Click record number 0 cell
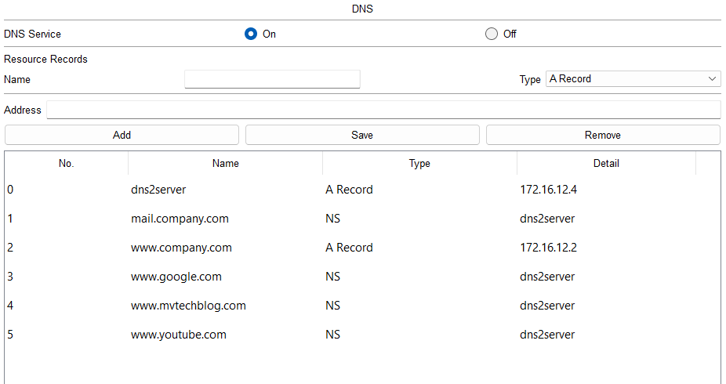The image size is (726, 384). tap(10, 190)
